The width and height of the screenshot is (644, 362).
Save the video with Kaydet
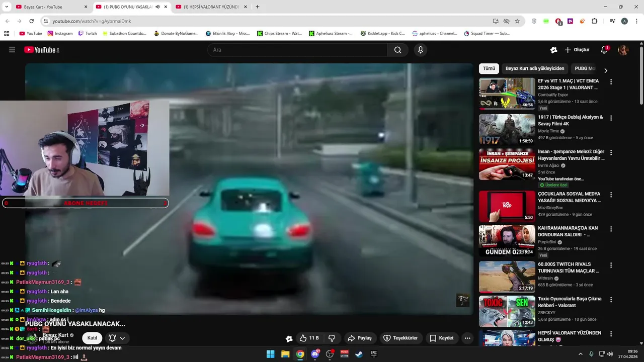[442, 338]
